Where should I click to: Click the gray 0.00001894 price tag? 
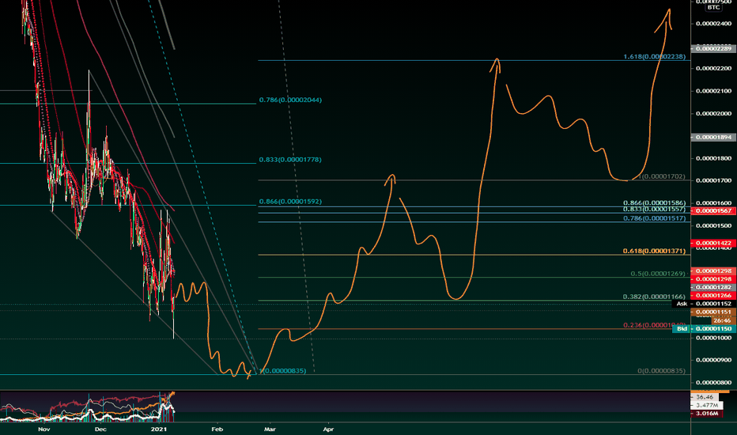tap(713, 138)
